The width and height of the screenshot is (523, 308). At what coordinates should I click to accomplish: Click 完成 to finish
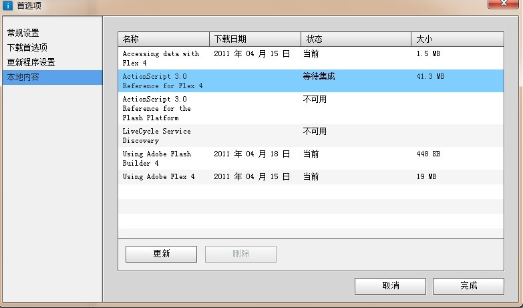[468, 286]
